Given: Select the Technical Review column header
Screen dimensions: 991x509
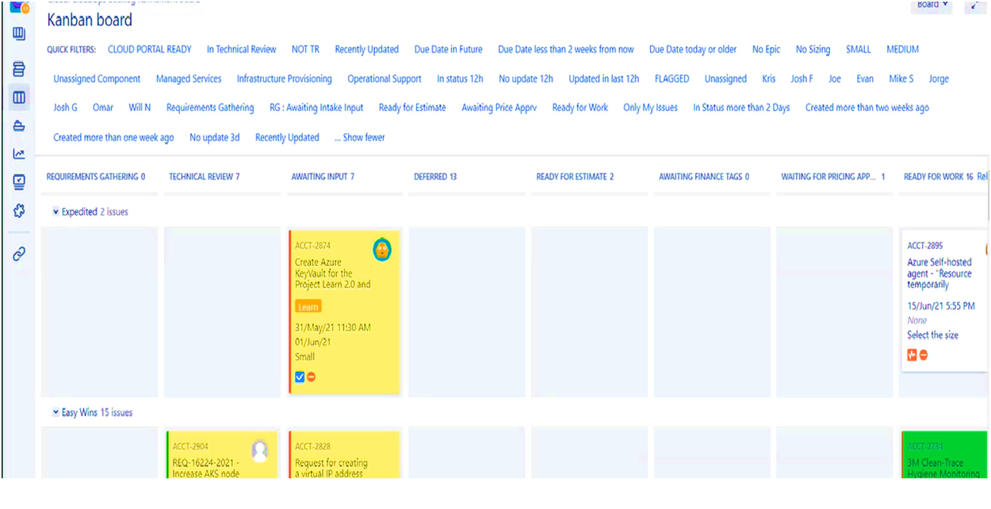Looking at the screenshot, I should (204, 177).
